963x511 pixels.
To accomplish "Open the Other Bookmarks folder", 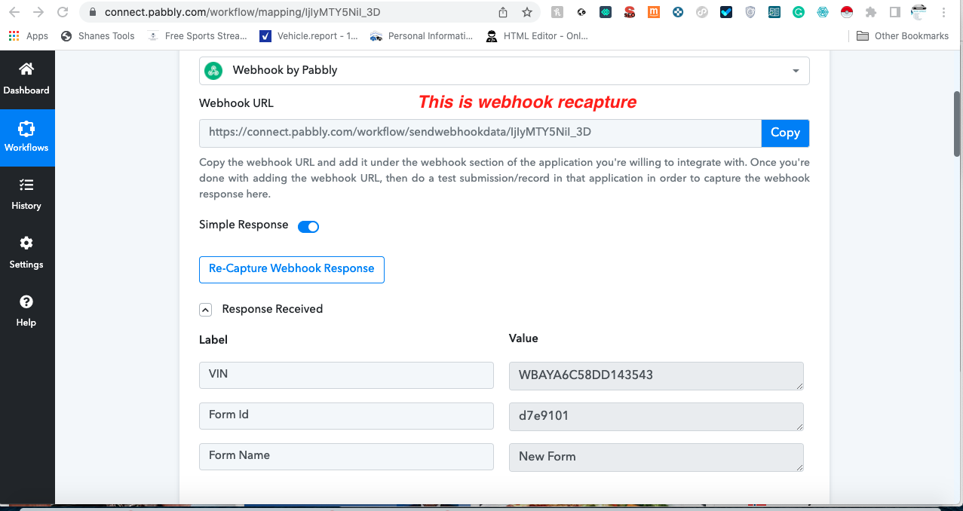I will coord(903,35).
